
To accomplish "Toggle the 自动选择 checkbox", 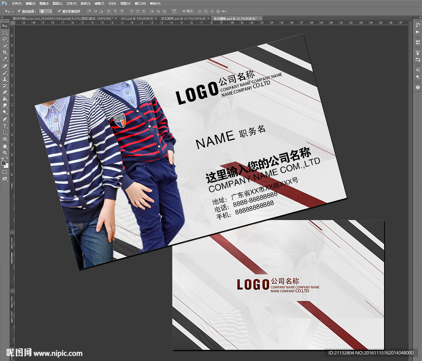I will click(x=19, y=11).
